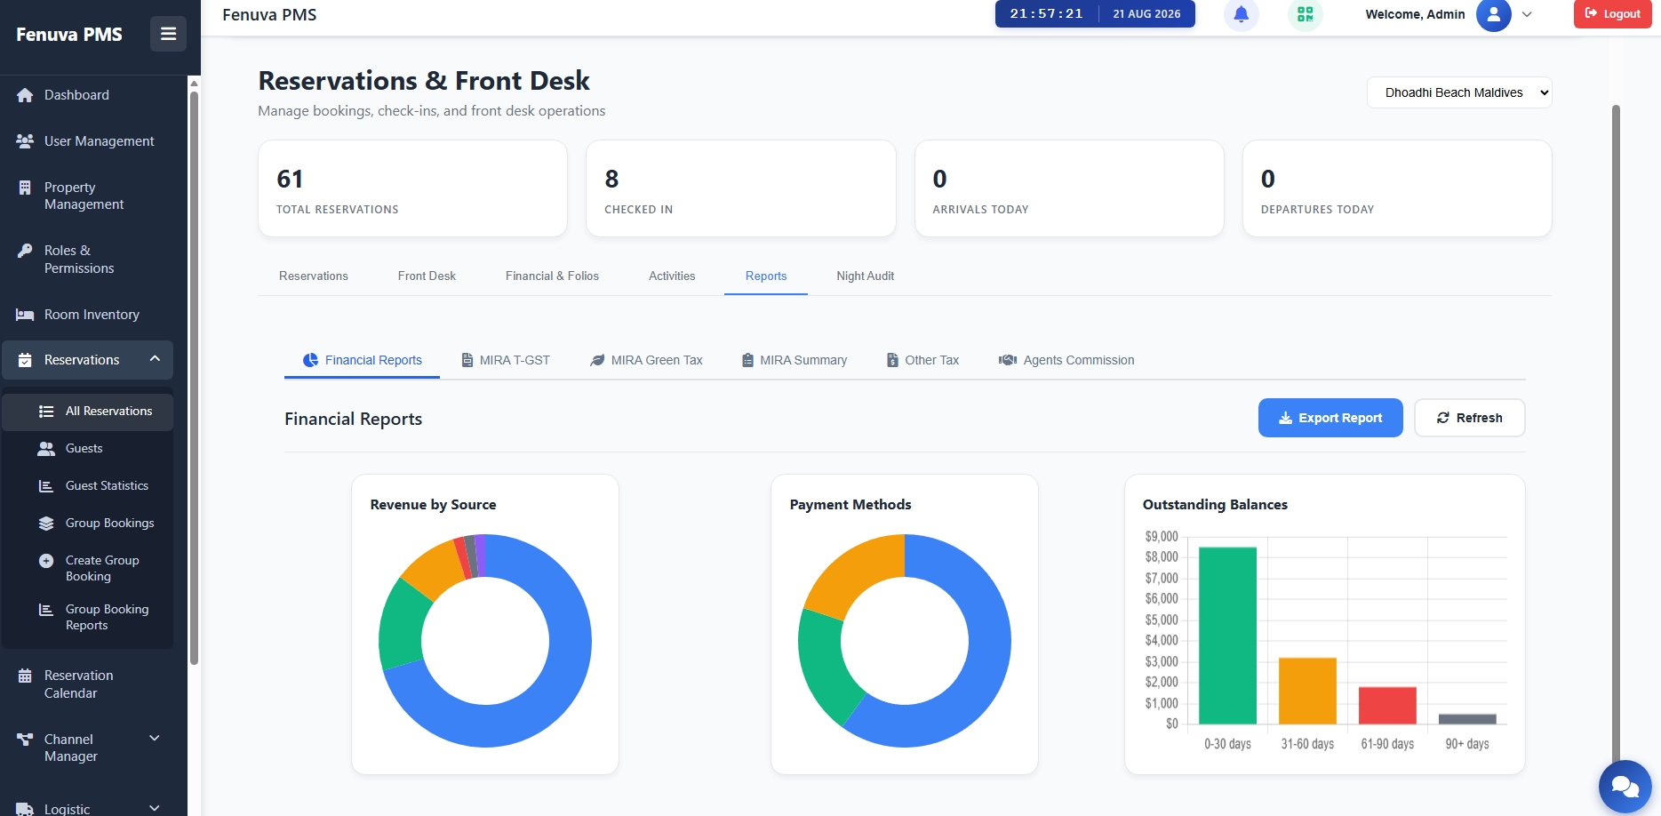Click the Guests people icon
Image resolution: width=1661 pixels, height=816 pixels.
[46, 449]
